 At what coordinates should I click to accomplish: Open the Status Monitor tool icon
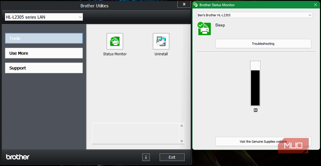pyautogui.click(x=114, y=41)
